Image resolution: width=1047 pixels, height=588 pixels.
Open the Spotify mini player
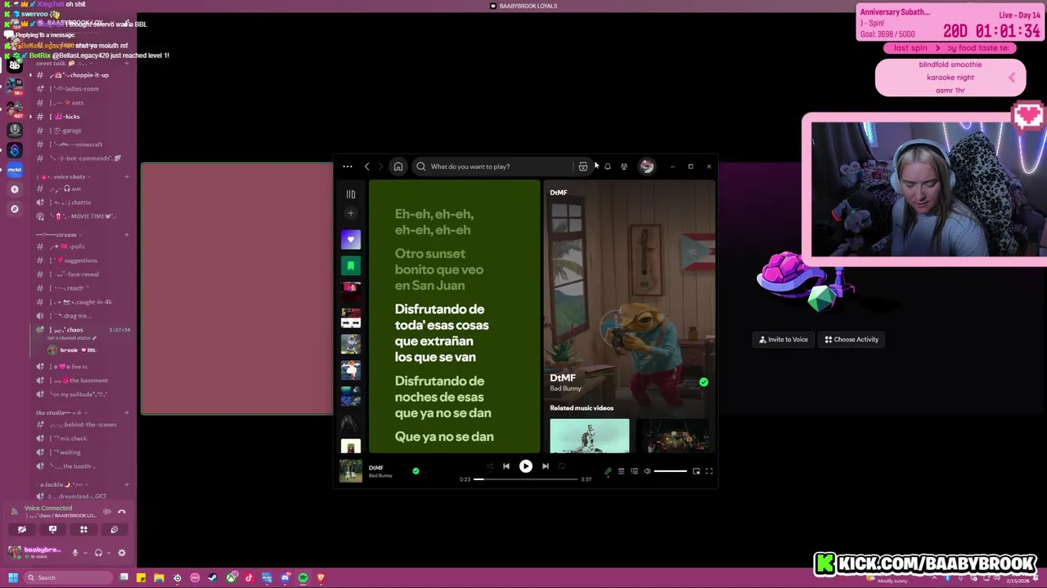pos(696,471)
